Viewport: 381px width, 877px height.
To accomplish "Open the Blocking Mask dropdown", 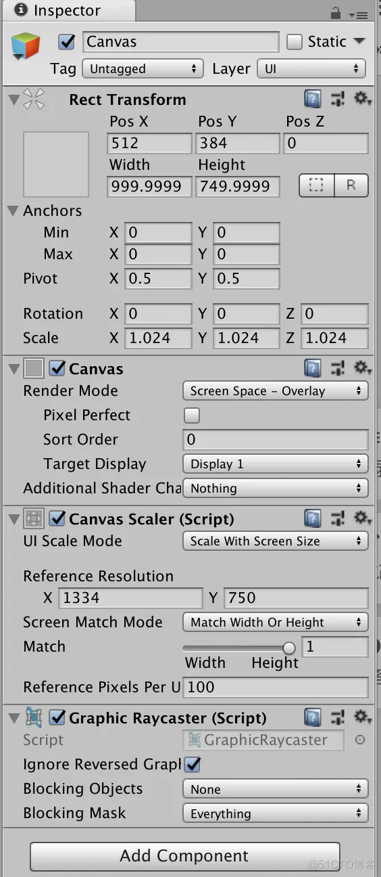I will [275, 813].
